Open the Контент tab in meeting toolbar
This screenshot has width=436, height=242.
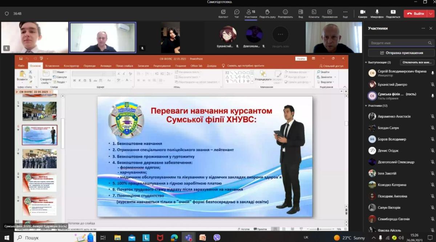point(223,13)
